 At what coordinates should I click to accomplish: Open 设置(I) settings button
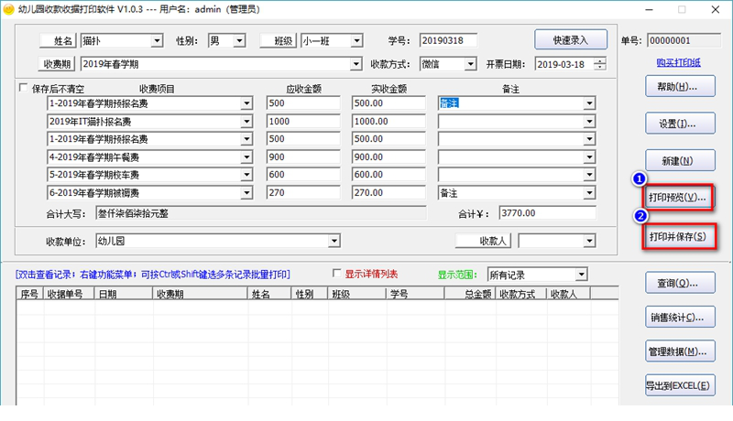click(x=679, y=123)
